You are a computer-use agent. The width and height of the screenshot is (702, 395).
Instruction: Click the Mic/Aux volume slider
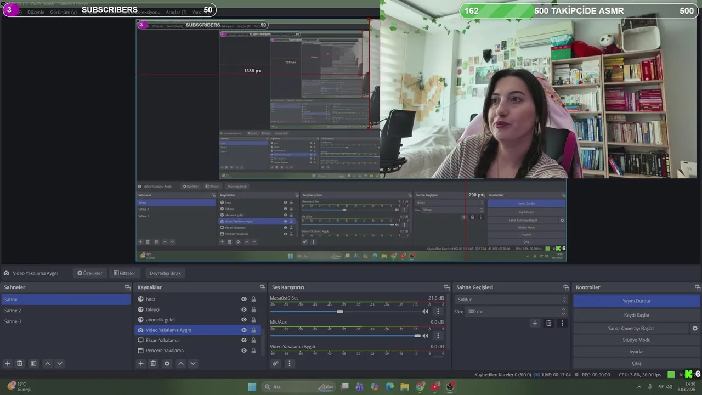[344, 336]
